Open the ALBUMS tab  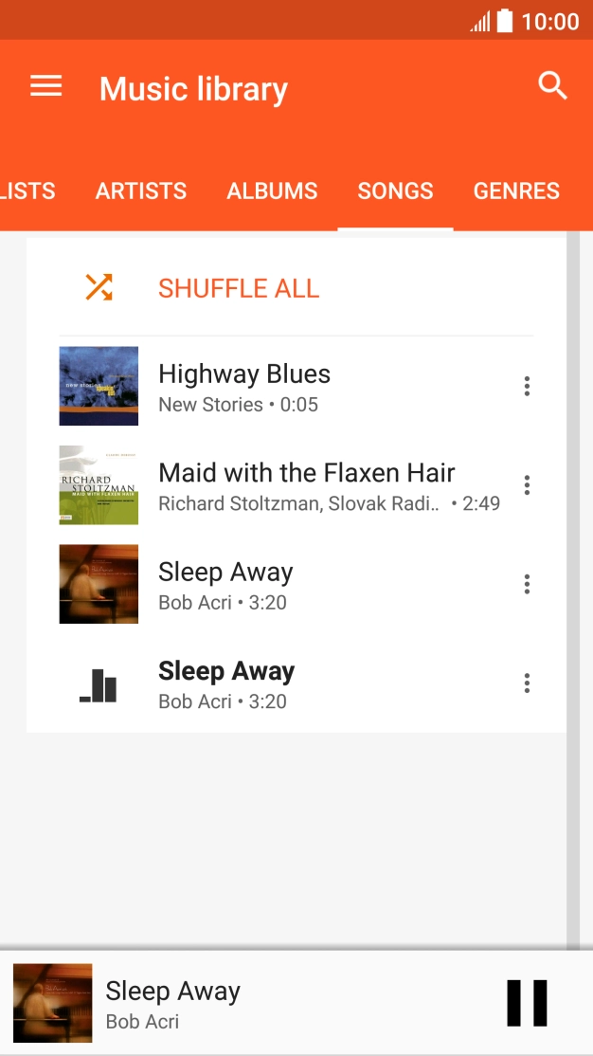click(x=272, y=191)
